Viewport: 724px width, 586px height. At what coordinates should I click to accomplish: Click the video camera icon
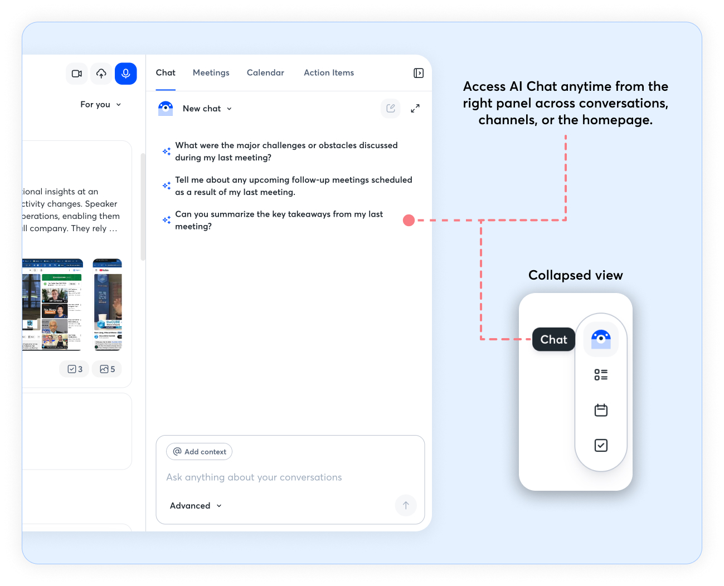coord(77,74)
